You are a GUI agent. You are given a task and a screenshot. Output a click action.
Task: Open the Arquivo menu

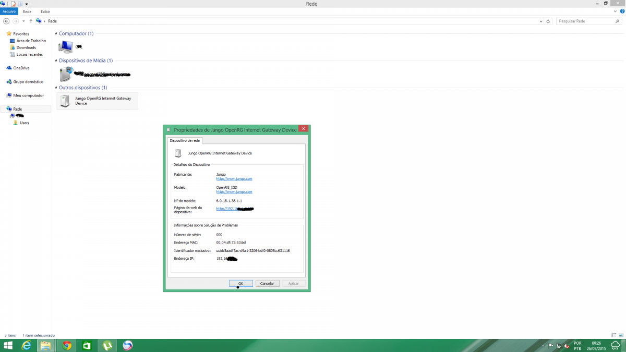click(9, 11)
